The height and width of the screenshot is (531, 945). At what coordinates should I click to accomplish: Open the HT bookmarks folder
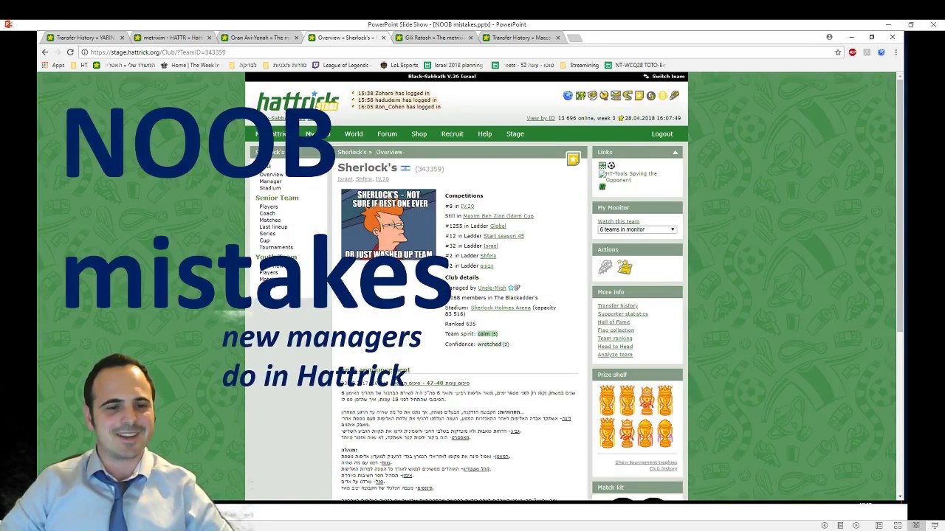[x=79, y=65]
